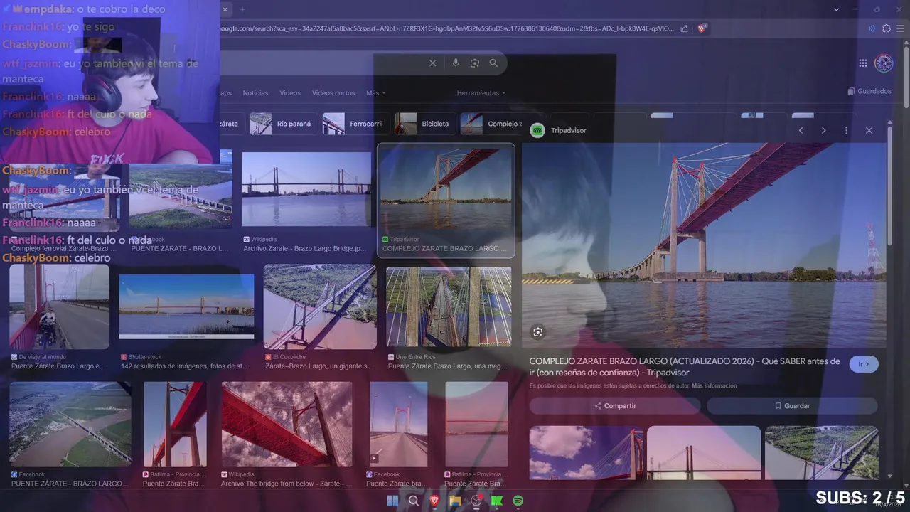Screen dimensions: 910x512
Task: Open the Uno Entre Ríos bridge thumbnail
Action: [449, 307]
